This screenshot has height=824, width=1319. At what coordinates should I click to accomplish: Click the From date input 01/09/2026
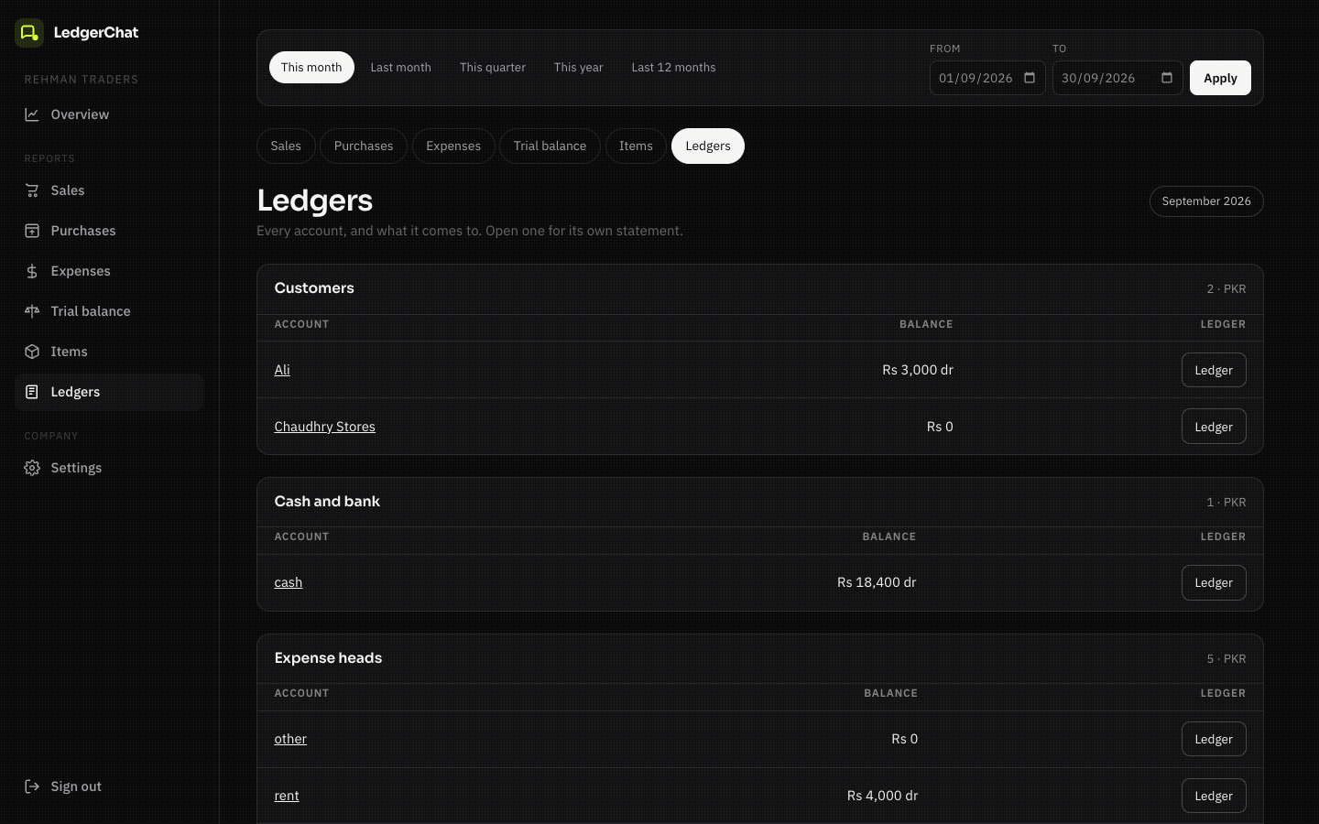[987, 78]
